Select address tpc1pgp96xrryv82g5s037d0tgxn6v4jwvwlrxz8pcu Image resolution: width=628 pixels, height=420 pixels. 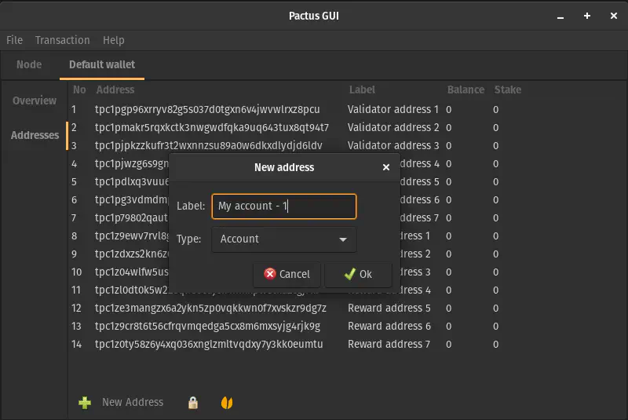tap(207, 109)
